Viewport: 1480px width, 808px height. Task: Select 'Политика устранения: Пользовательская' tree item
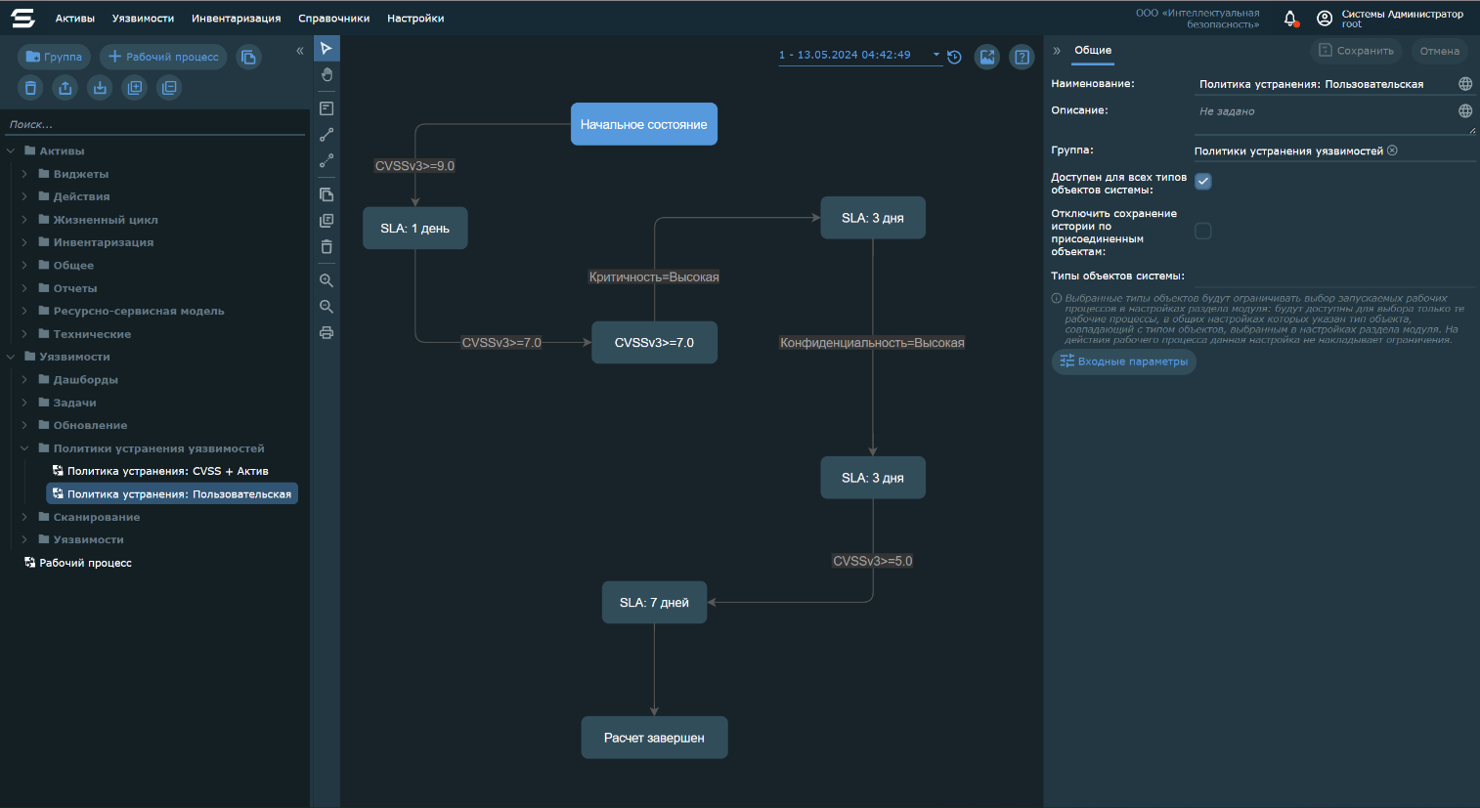pos(172,494)
